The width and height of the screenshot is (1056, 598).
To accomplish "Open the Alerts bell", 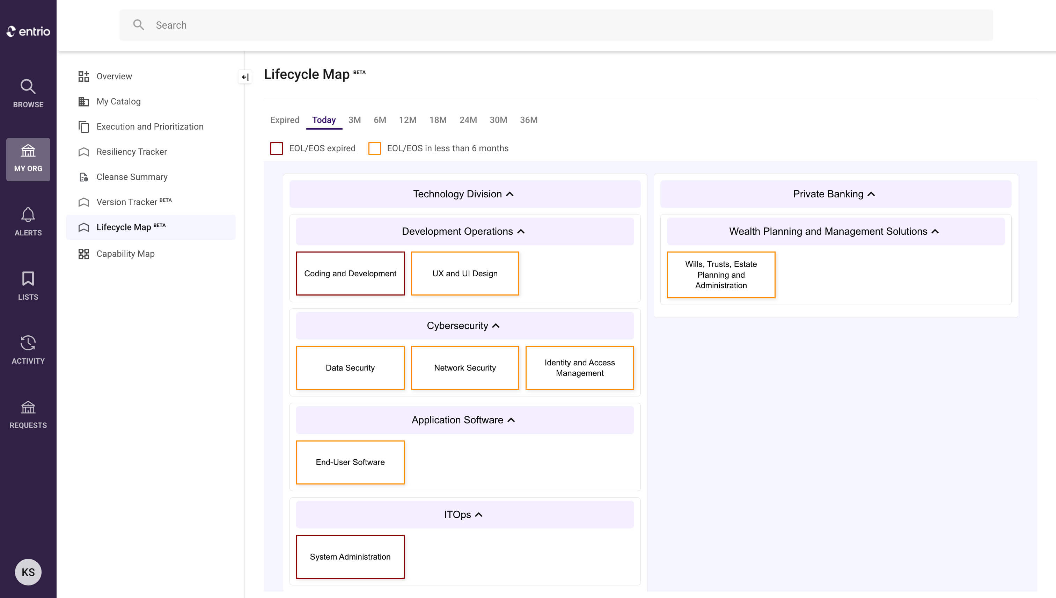I will [28, 222].
